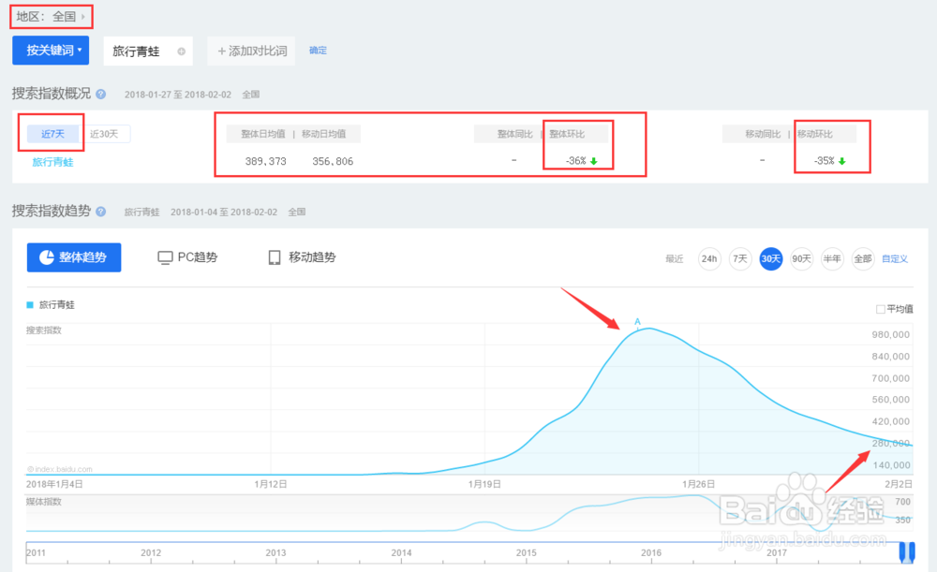Image resolution: width=937 pixels, height=572 pixels.
Task: Select the 半年 time range
Action: click(x=832, y=258)
